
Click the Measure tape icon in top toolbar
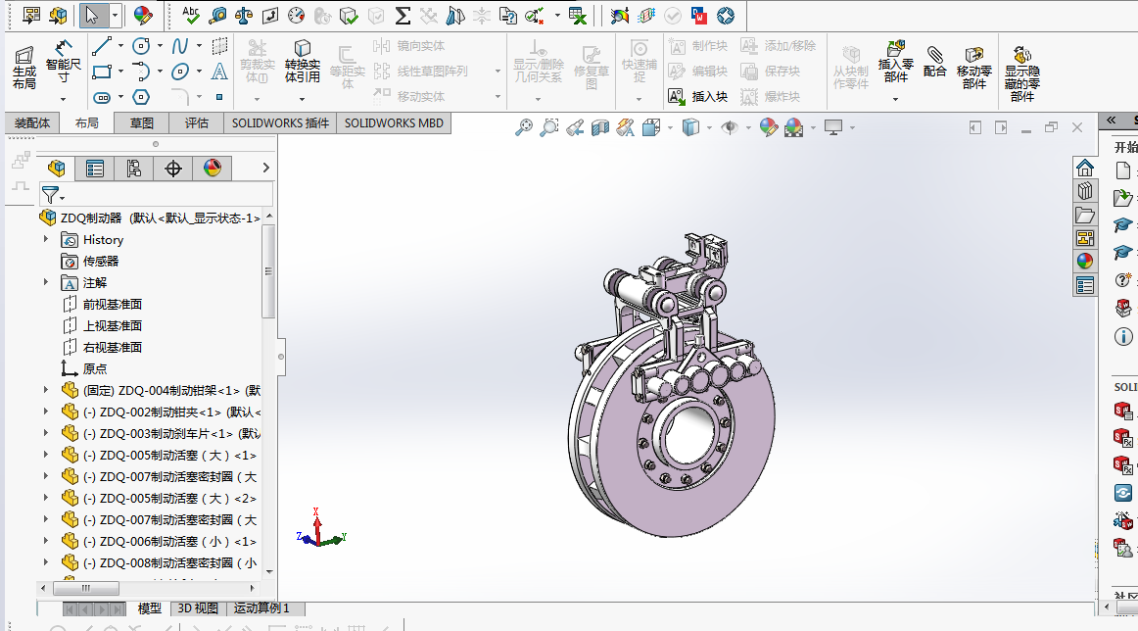(217, 16)
